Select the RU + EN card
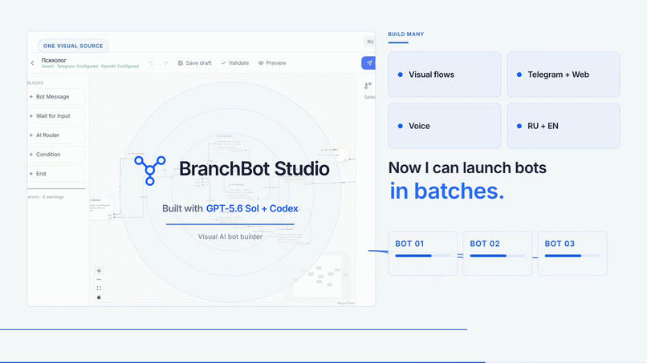This screenshot has height=363, width=647. coord(564,126)
